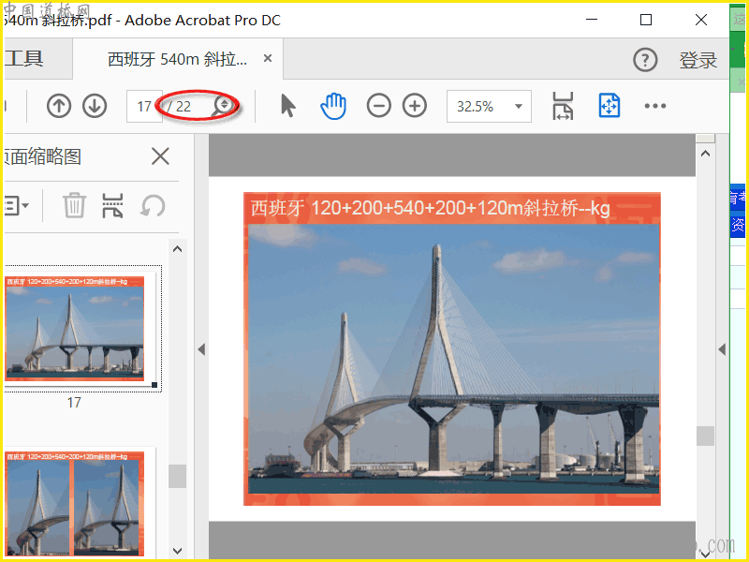Click the document vertical scrollbar thumb

pos(705,436)
